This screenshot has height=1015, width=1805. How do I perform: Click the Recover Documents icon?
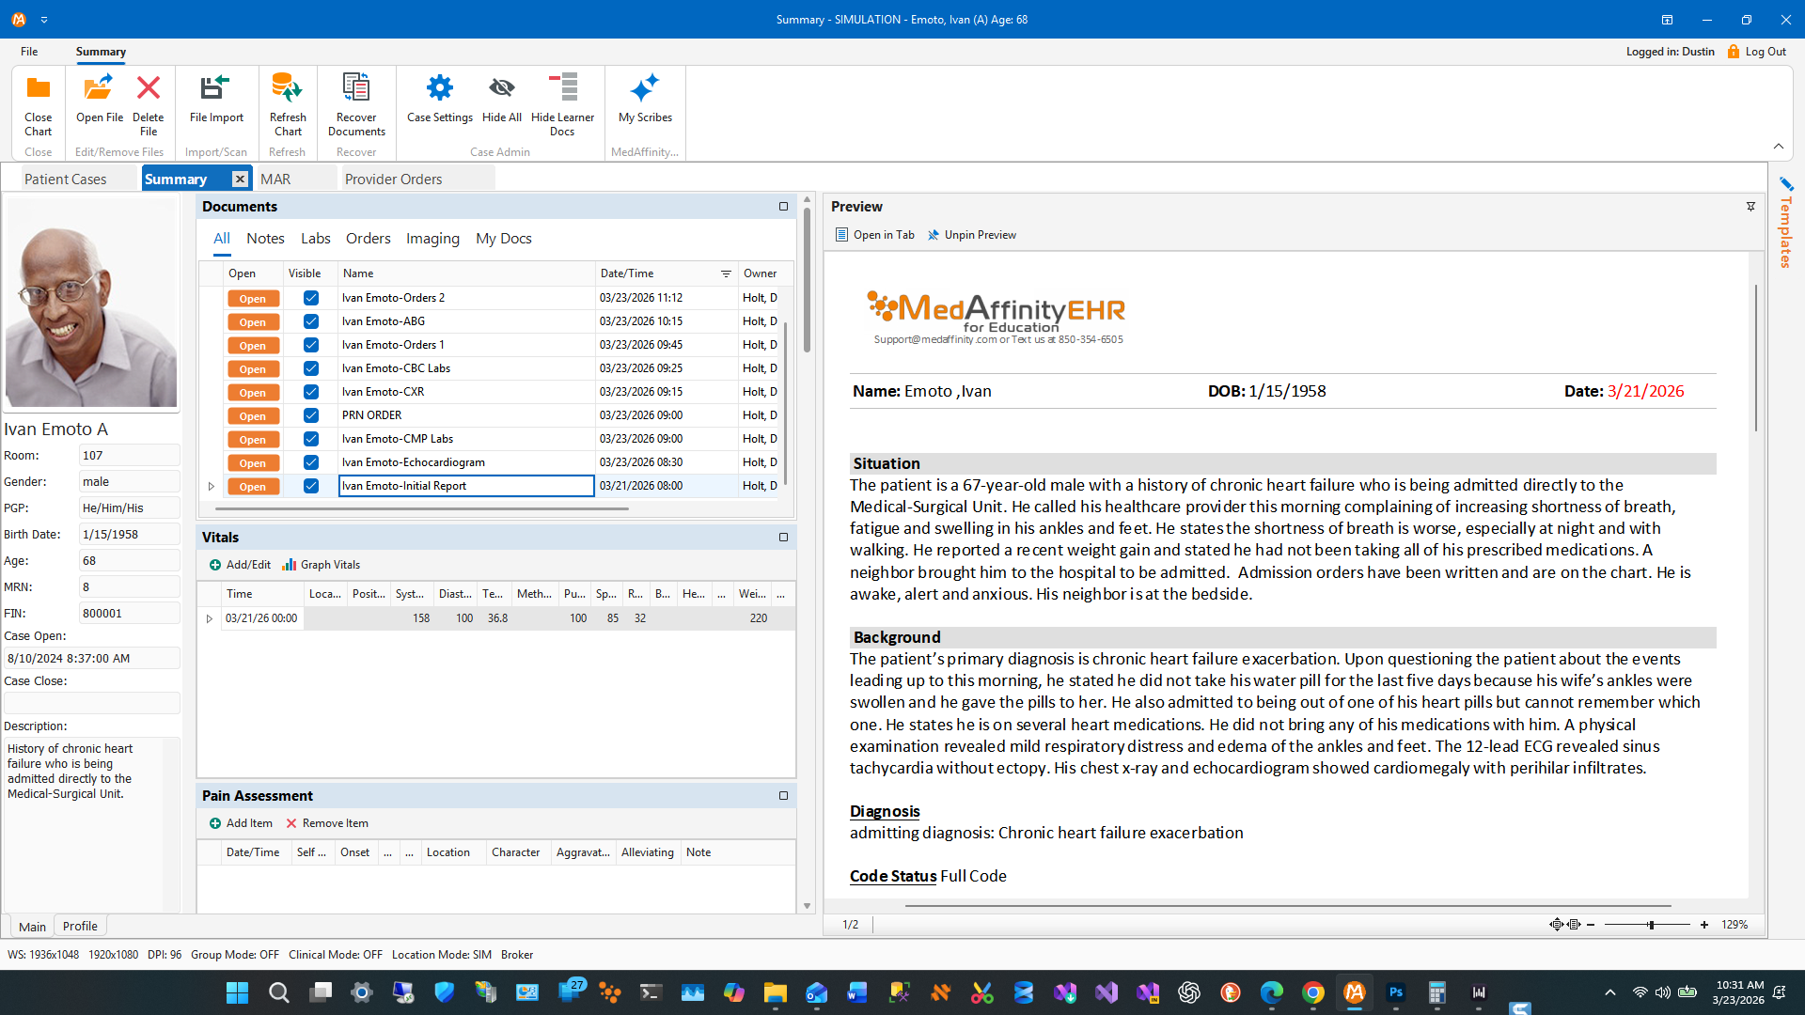click(355, 89)
